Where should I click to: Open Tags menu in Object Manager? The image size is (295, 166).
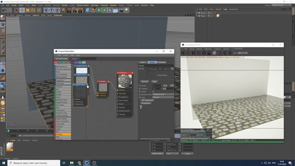[x=225, y=9]
